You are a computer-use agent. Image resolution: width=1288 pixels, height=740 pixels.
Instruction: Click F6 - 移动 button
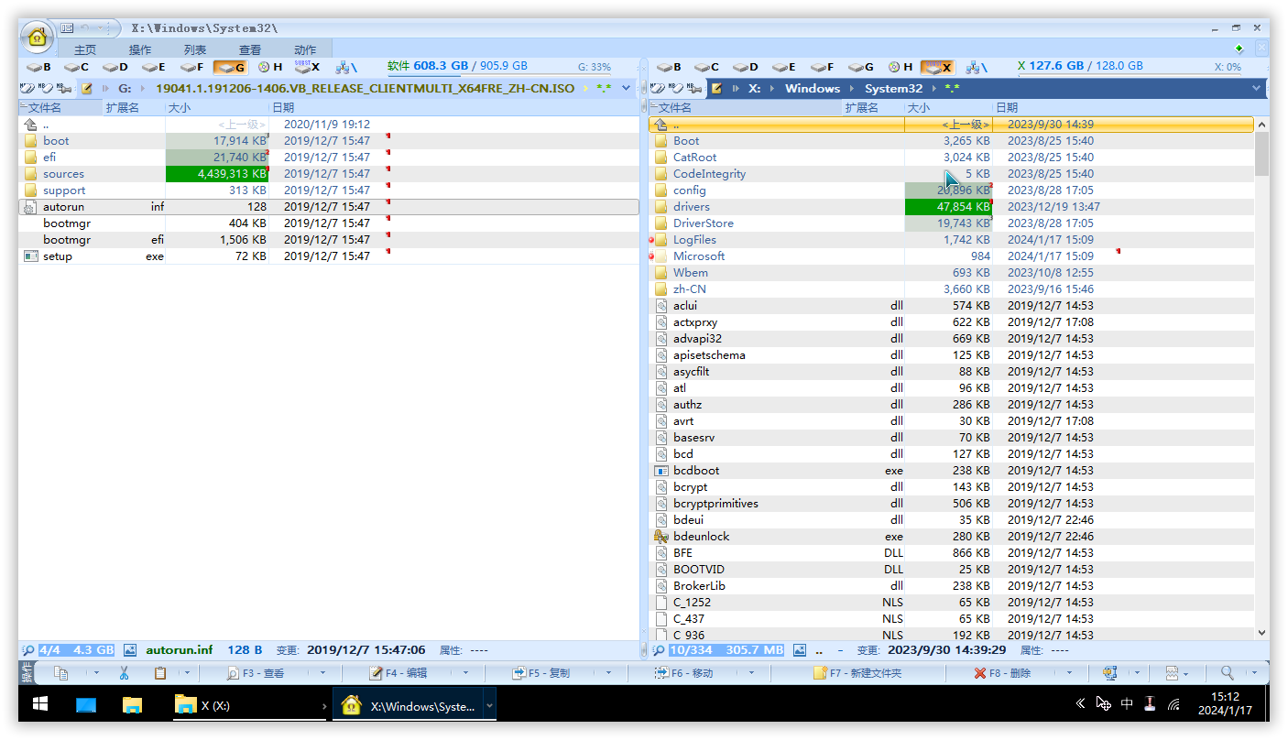coord(684,673)
